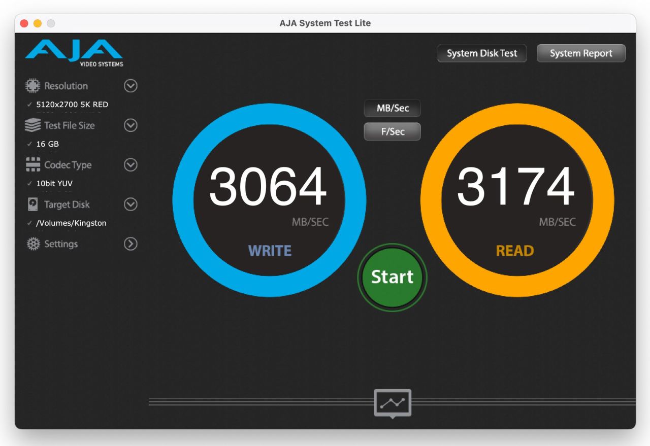Open the System Disk Test view
650x446 pixels.
(x=482, y=53)
